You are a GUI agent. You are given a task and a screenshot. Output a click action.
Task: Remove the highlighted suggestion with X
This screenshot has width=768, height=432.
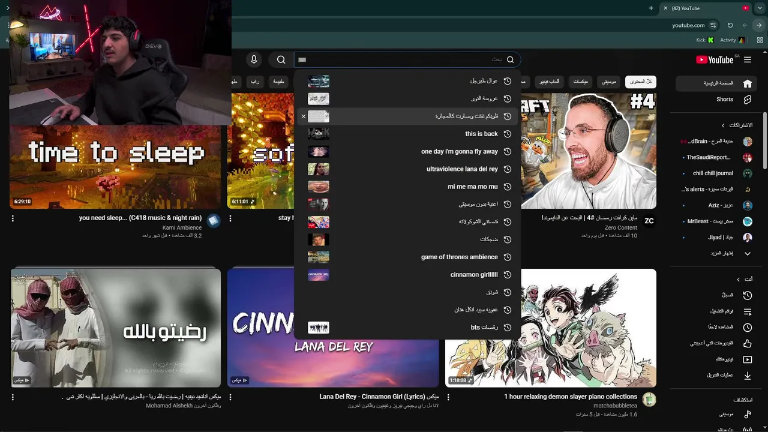tap(303, 116)
